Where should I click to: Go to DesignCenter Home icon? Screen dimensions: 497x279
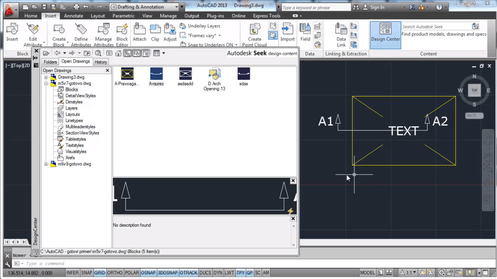point(118,53)
